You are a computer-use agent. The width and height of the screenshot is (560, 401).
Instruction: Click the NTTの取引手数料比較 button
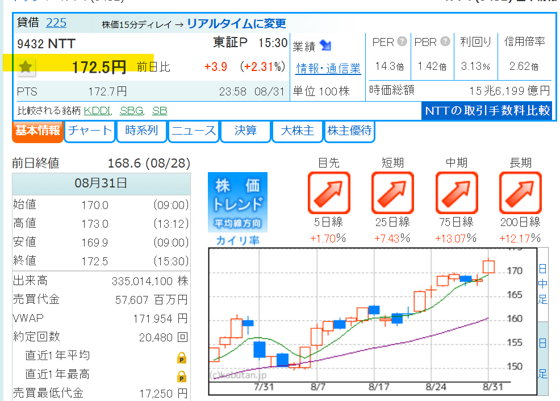[487, 111]
